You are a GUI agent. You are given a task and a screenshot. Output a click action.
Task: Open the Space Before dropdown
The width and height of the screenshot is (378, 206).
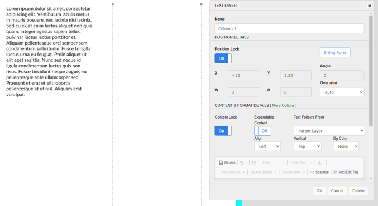pos(264,172)
